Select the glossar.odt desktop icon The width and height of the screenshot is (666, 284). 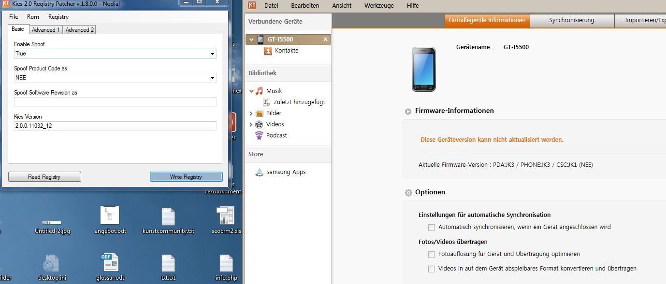[x=110, y=263]
